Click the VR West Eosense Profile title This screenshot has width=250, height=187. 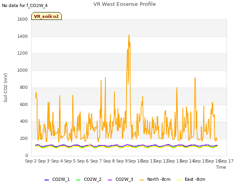(x=125, y=4)
